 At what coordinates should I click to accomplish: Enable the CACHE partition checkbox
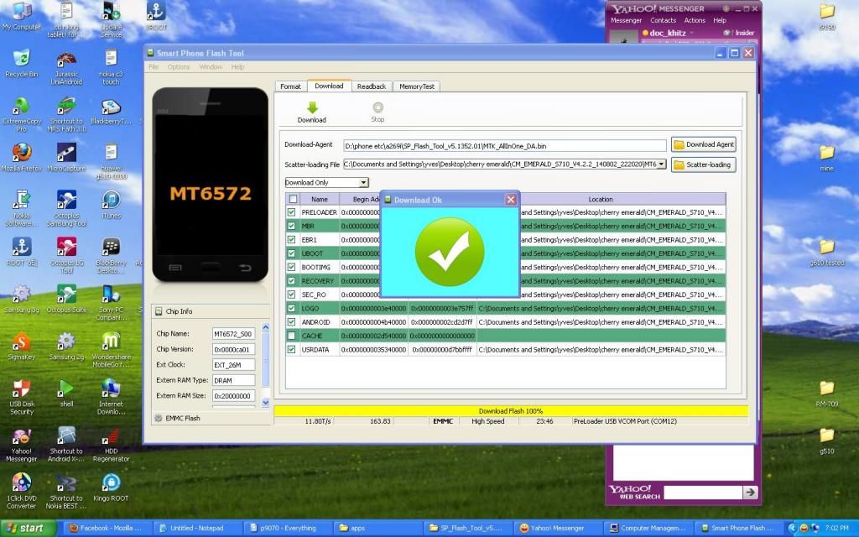pyautogui.click(x=292, y=336)
